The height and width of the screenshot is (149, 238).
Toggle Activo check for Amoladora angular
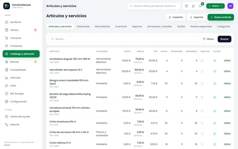[215, 60]
